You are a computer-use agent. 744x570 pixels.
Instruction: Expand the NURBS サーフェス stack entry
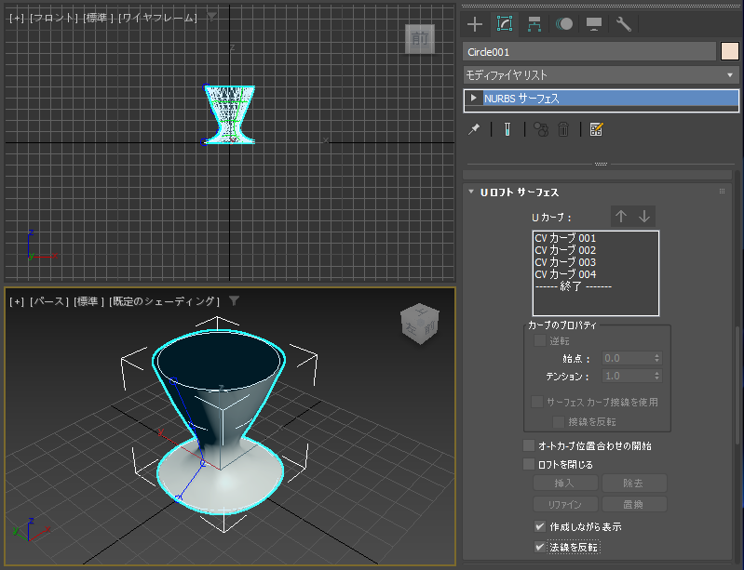point(473,98)
